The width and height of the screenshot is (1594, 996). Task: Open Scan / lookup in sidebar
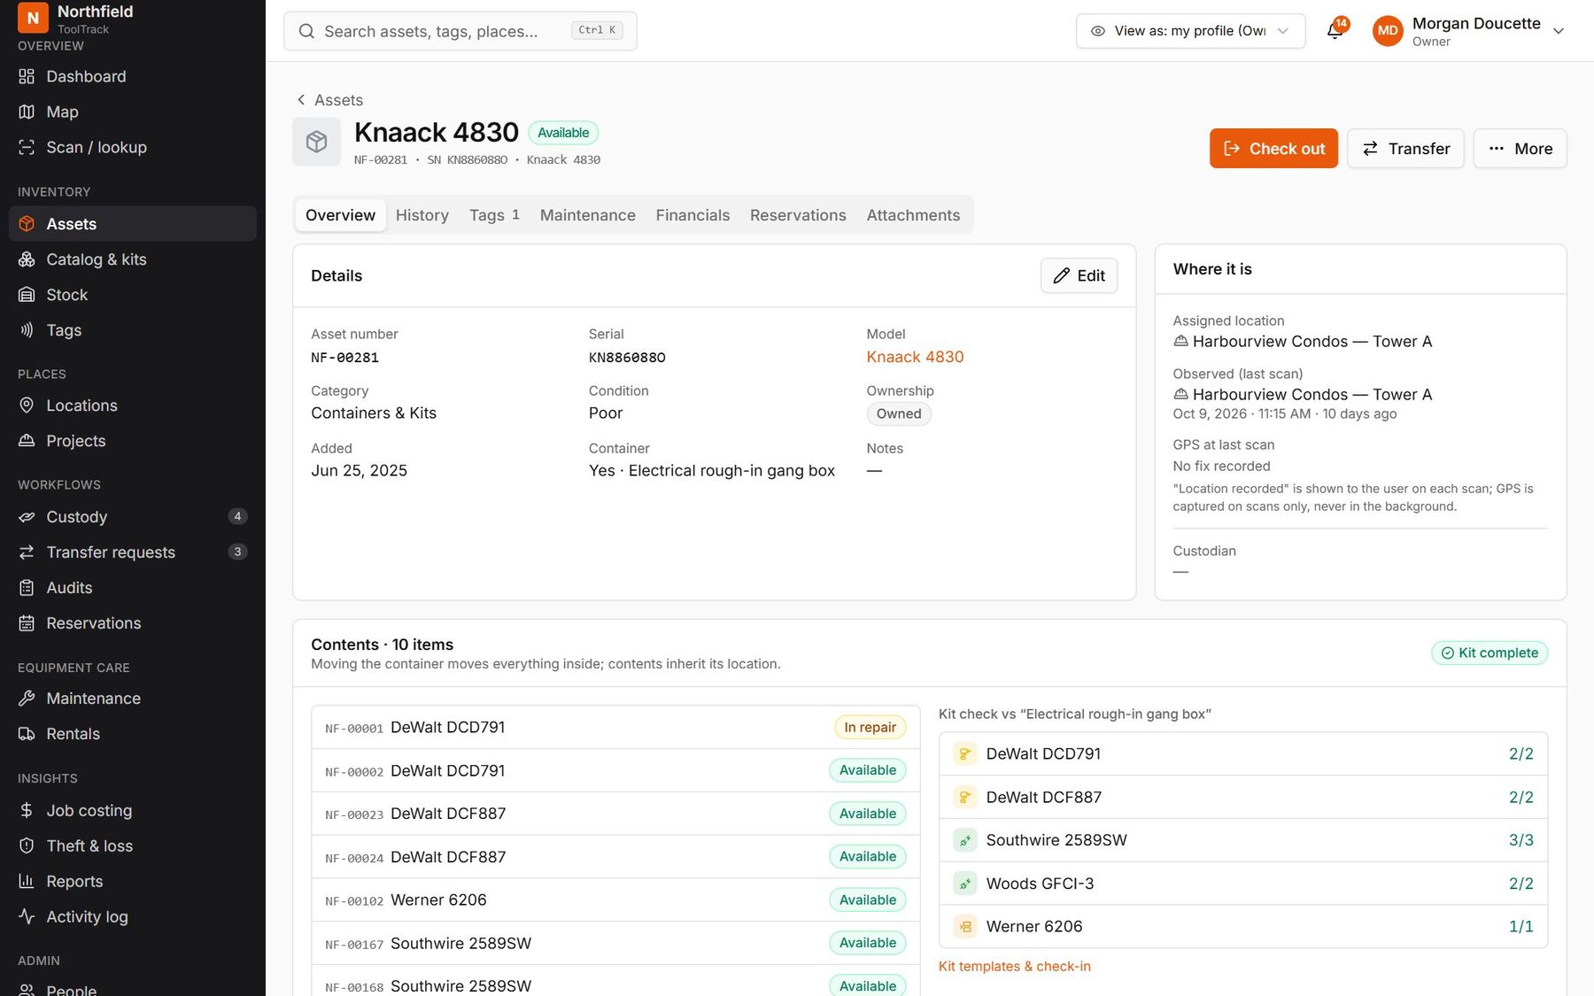pyautogui.click(x=133, y=147)
